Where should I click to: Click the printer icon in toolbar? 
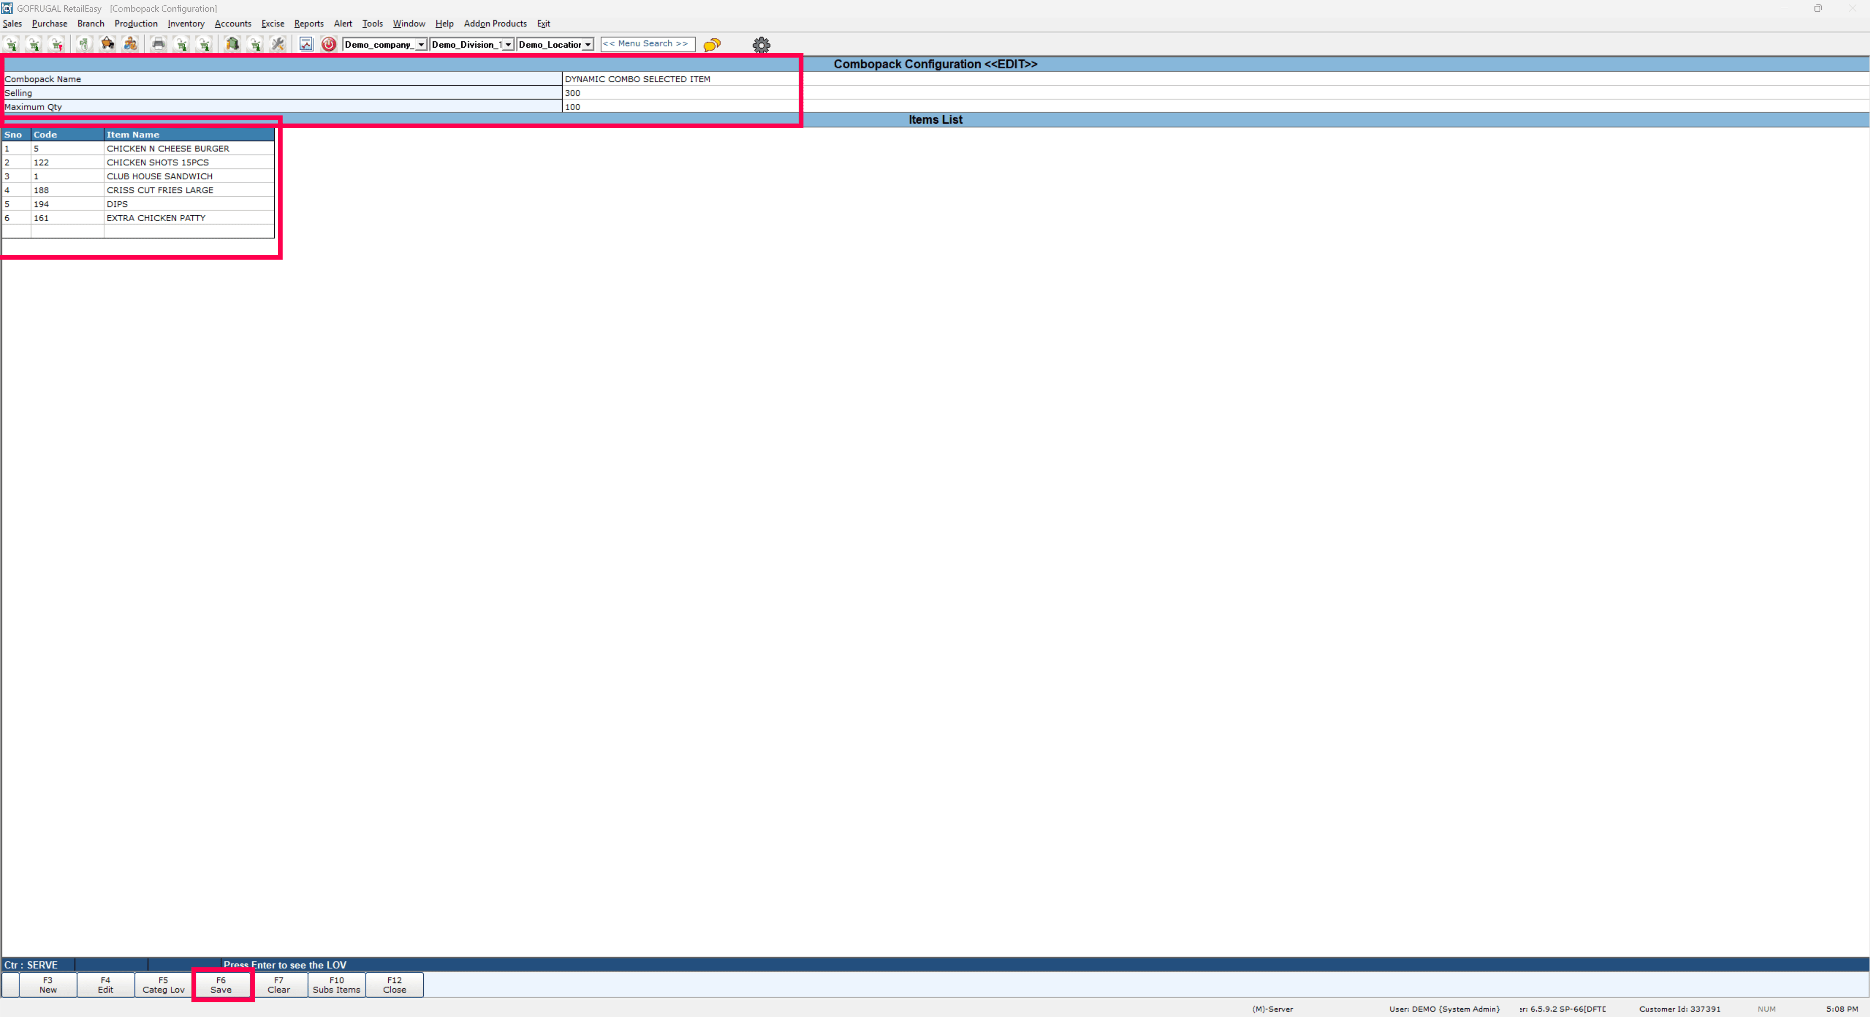pos(158,44)
